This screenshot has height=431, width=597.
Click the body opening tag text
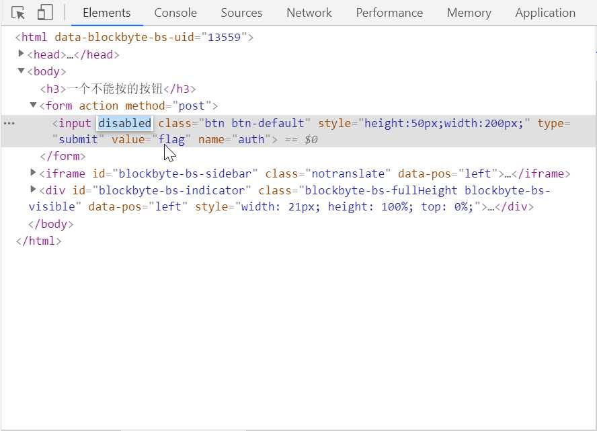coord(46,71)
